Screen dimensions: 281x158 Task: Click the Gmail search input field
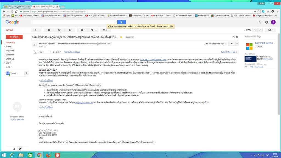pyautogui.click(x=74, y=22)
